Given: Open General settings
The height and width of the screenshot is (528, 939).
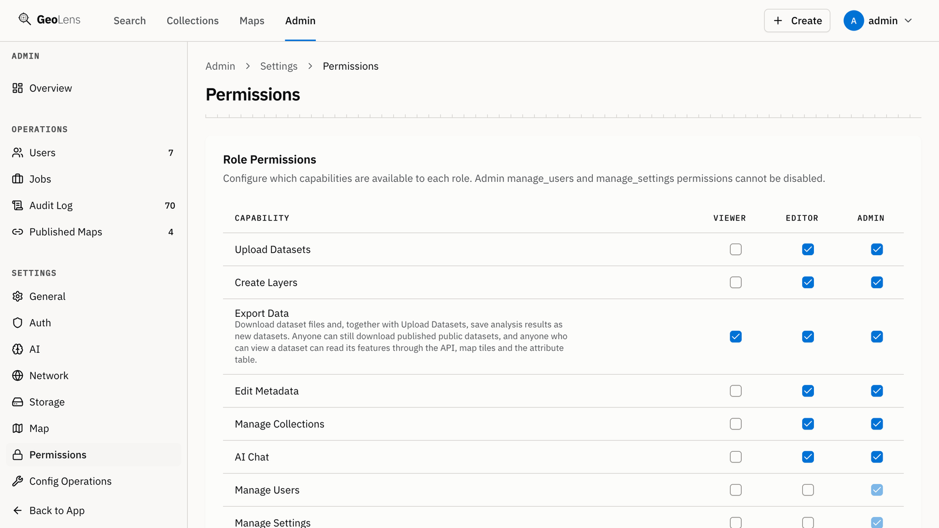Looking at the screenshot, I should [93, 296].
